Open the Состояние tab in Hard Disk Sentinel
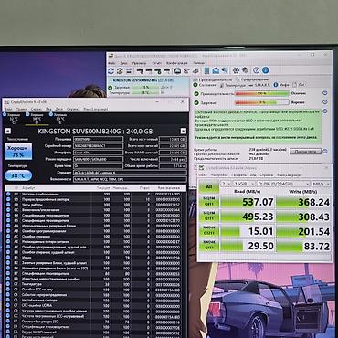338x338 pixels. (205, 85)
